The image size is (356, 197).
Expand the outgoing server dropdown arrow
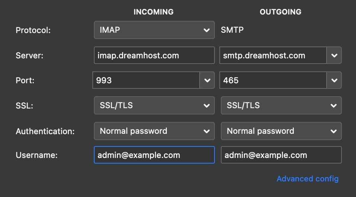[334, 55]
